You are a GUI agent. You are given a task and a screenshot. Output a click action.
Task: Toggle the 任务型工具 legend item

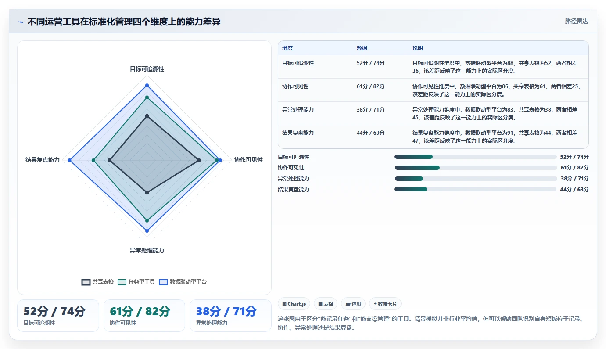tap(136, 282)
